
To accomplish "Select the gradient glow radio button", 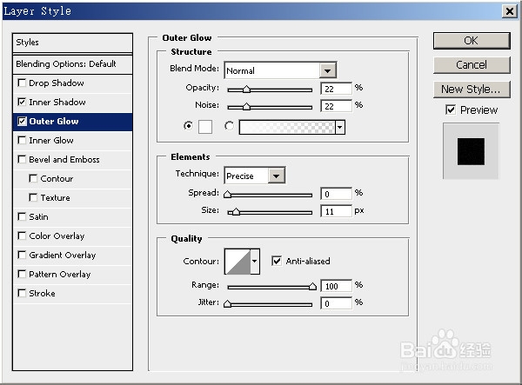I will [x=229, y=126].
